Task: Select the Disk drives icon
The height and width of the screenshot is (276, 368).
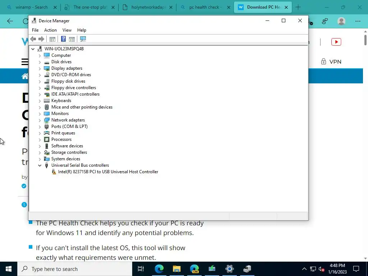Action: (x=47, y=62)
